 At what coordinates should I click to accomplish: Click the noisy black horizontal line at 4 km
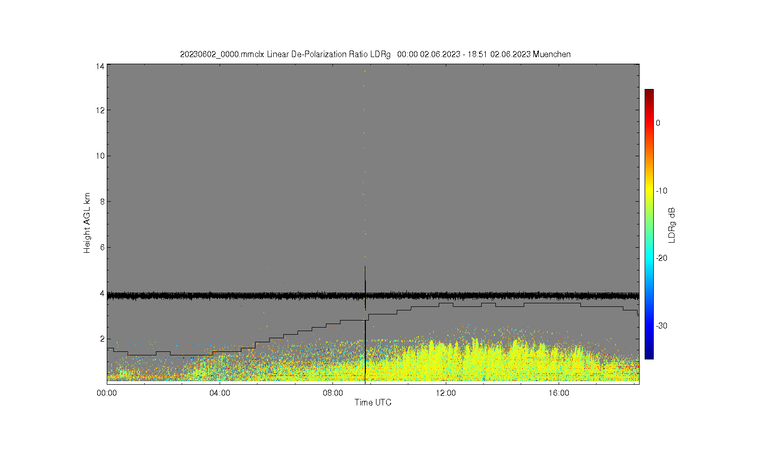(373, 296)
